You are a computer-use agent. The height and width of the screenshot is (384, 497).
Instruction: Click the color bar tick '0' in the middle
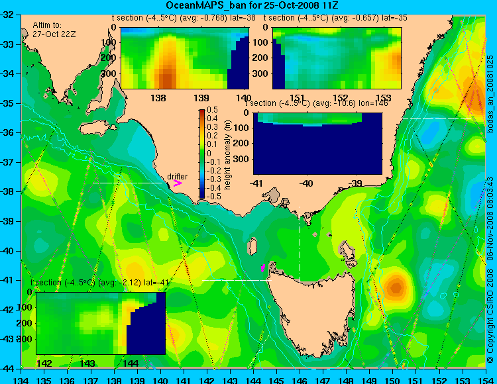coord(209,154)
